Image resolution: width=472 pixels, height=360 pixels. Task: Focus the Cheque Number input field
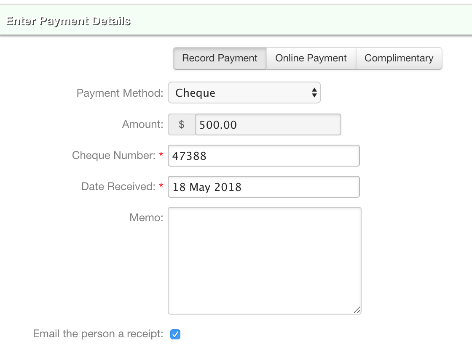264,156
